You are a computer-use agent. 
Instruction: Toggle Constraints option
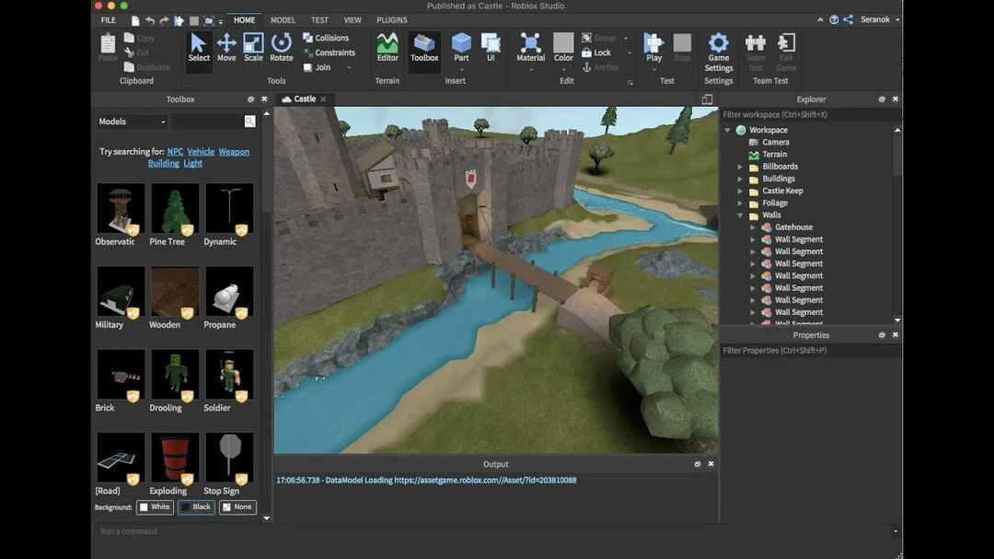click(x=329, y=52)
